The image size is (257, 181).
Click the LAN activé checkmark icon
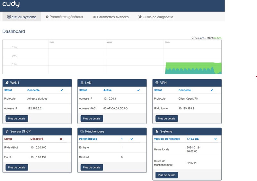(138, 90)
